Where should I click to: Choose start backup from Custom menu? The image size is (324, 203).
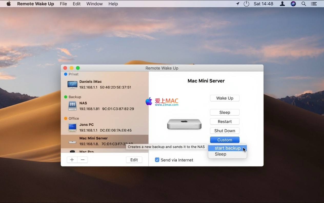(x=227, y=148)
